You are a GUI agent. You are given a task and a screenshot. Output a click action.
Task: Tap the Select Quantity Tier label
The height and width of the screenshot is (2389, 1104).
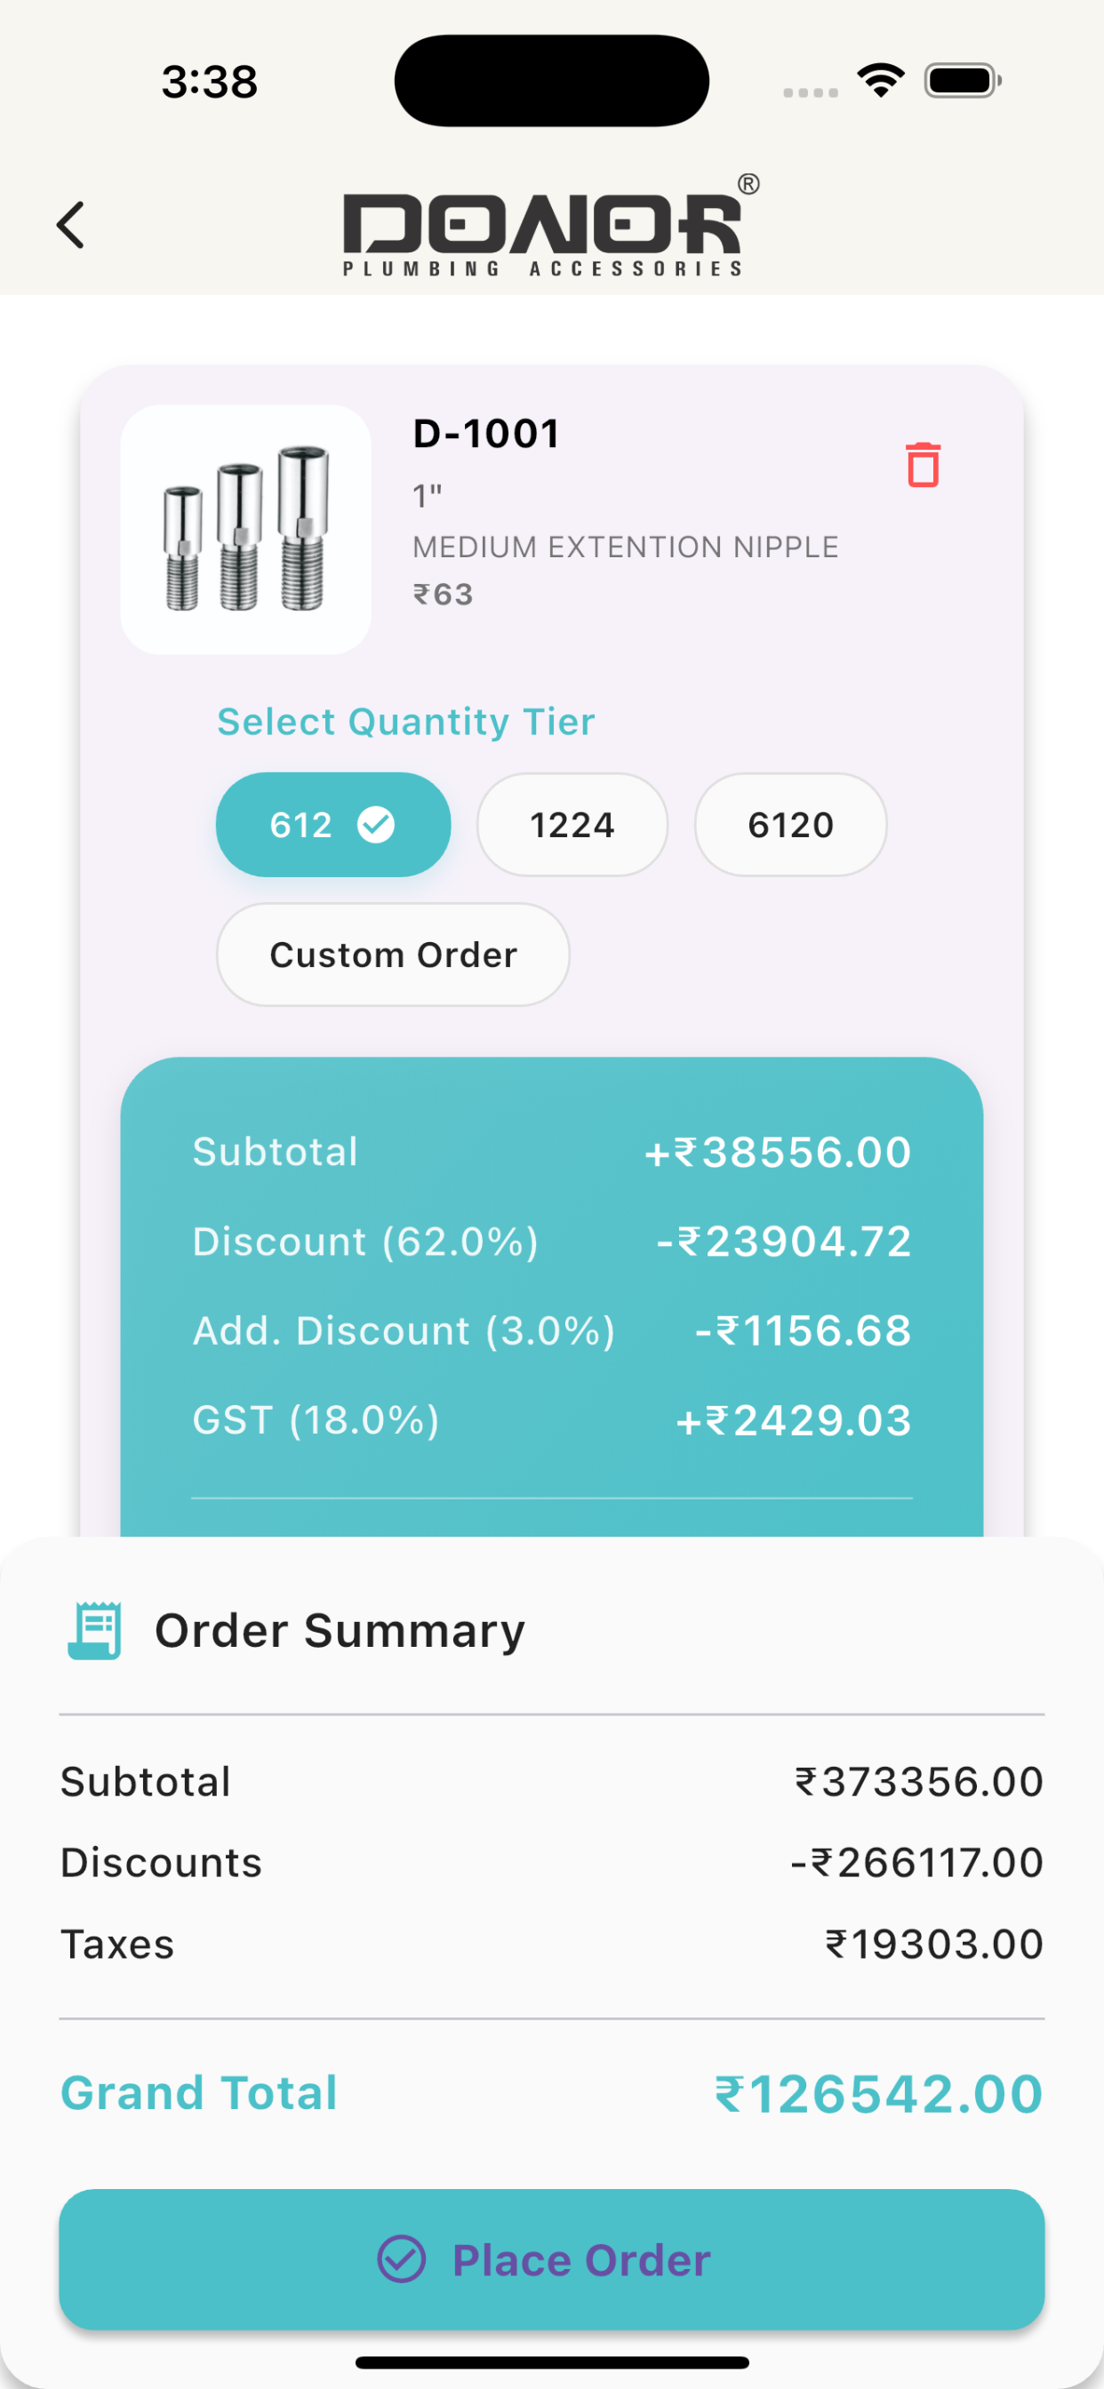pos(405,722)
